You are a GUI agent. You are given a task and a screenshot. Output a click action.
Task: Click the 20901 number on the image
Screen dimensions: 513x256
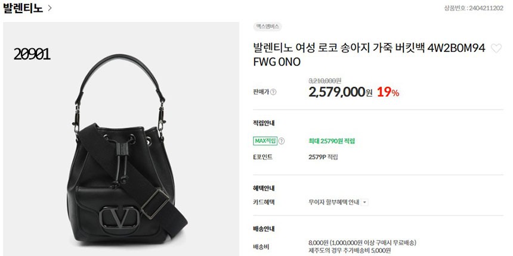pos(32,55)
